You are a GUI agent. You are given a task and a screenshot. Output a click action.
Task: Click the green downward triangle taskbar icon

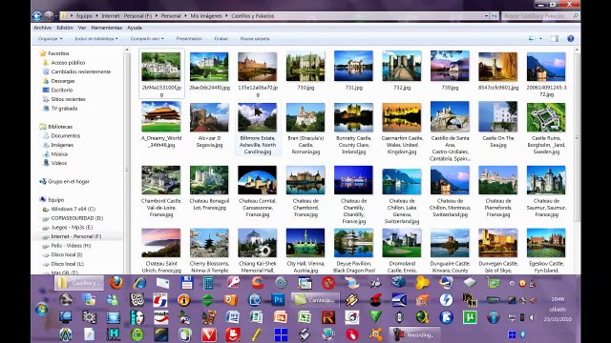pos(375,316)
